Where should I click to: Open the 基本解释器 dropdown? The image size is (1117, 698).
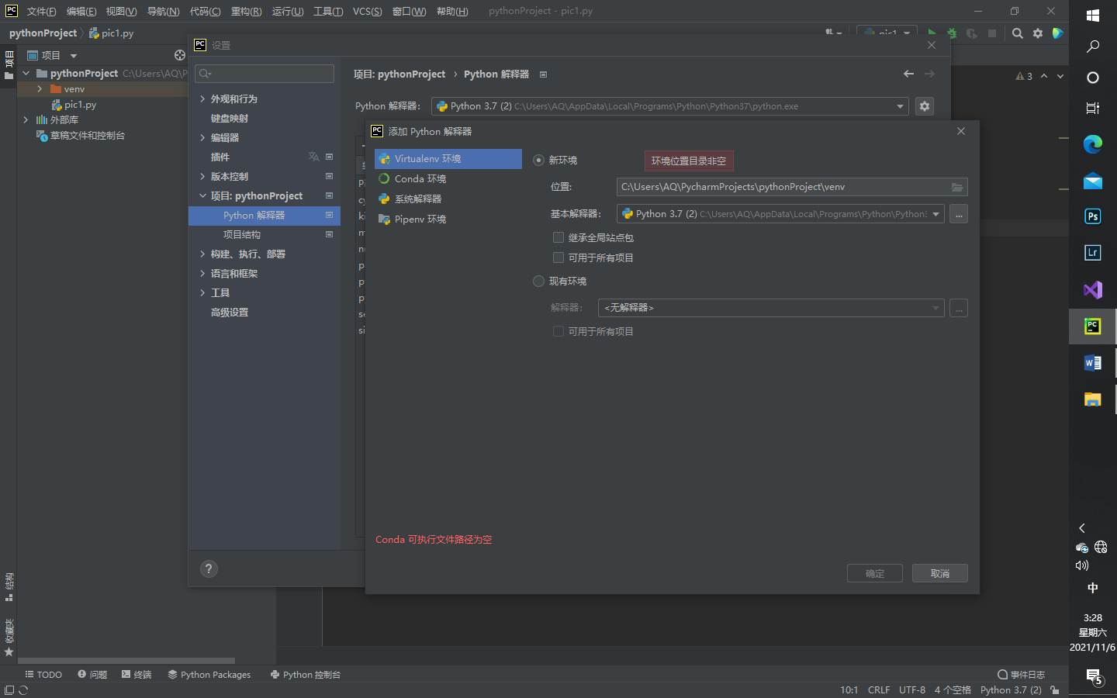tap(935, 213)
